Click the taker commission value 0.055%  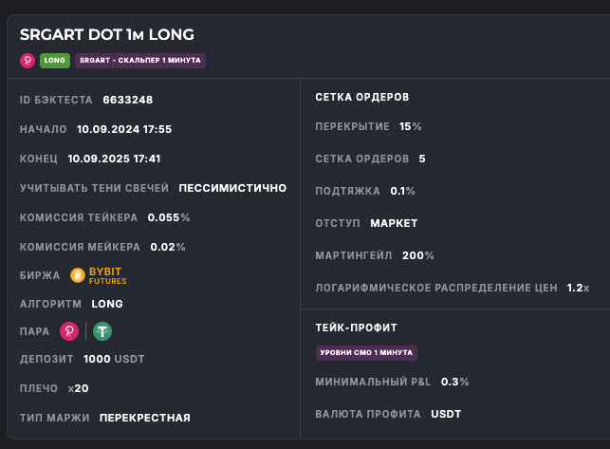click(x=169, y=217)
